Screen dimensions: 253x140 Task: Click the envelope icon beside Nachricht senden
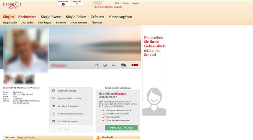pos(54,91)
